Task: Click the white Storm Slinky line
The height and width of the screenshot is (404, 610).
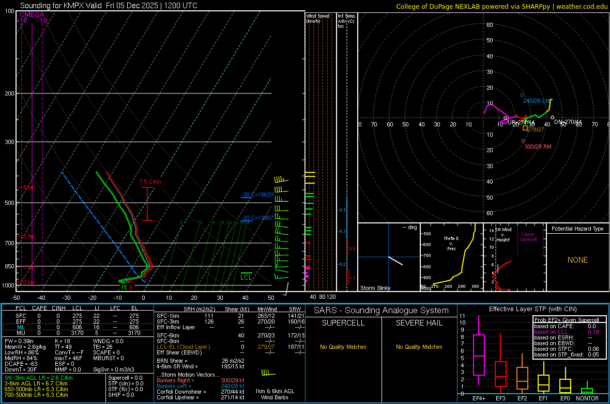Action: pyautogui.click(x=395, y=261)
